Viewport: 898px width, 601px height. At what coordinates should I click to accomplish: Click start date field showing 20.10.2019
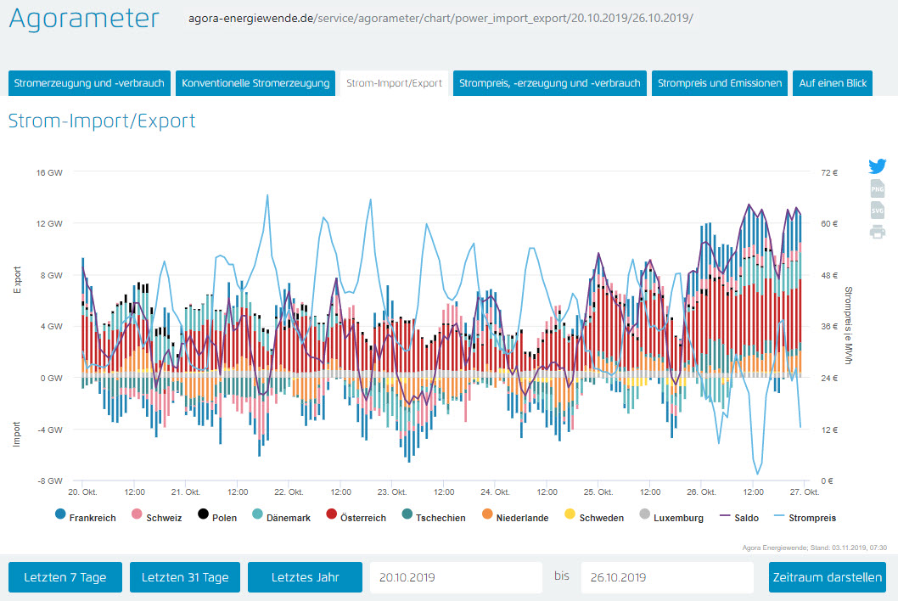456,577
